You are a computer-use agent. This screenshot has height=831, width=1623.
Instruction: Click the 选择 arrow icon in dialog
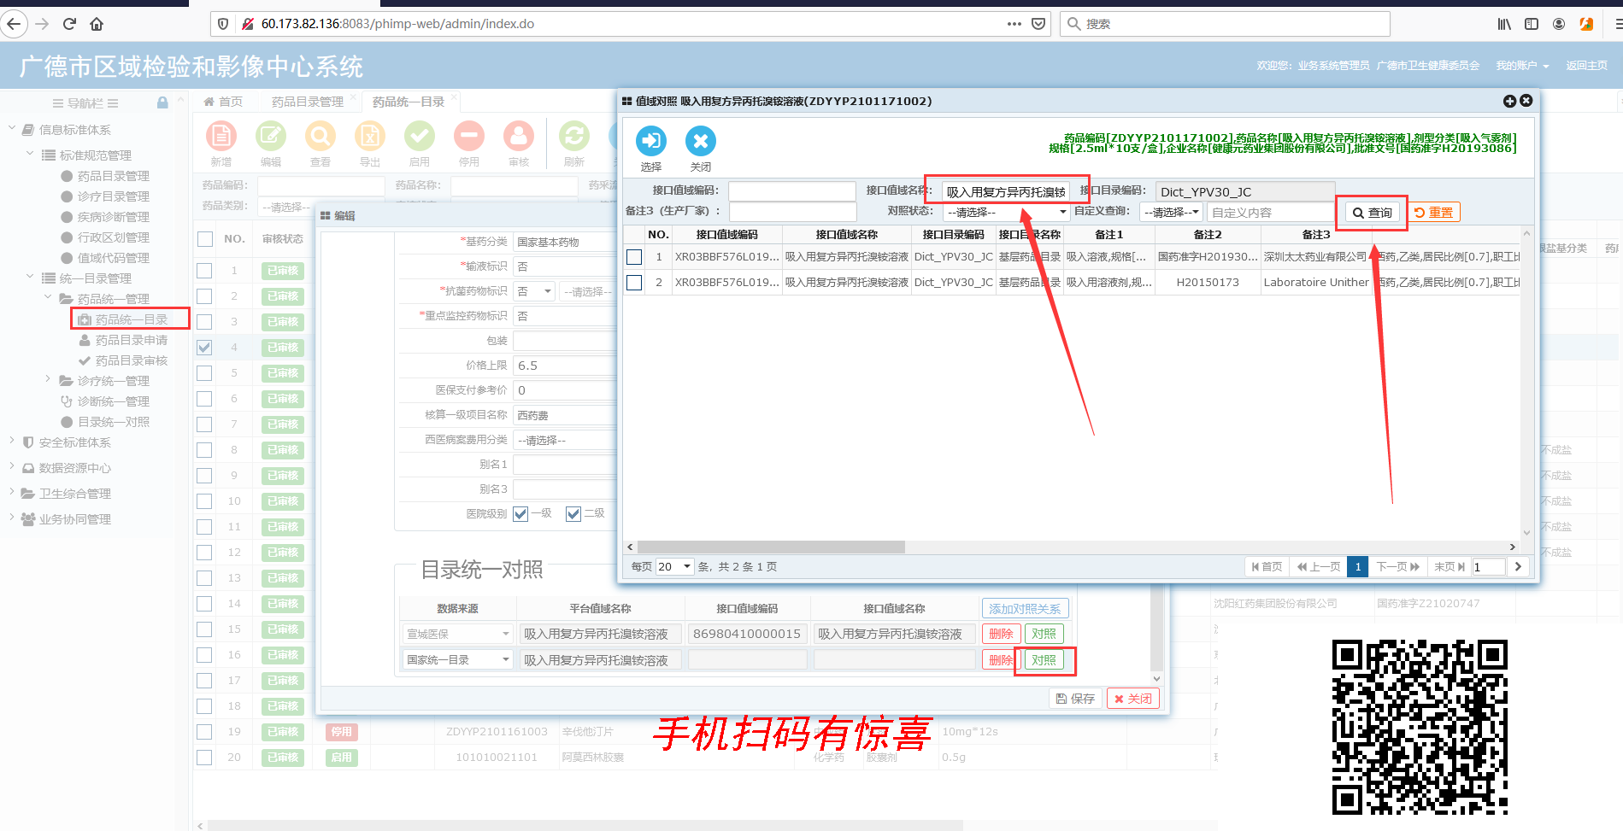click(x=651, y=141)
